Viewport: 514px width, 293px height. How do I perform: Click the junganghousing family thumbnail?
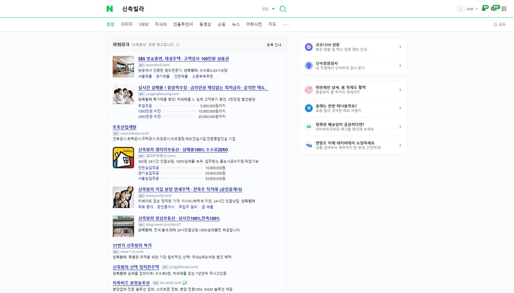pos(123,94)
